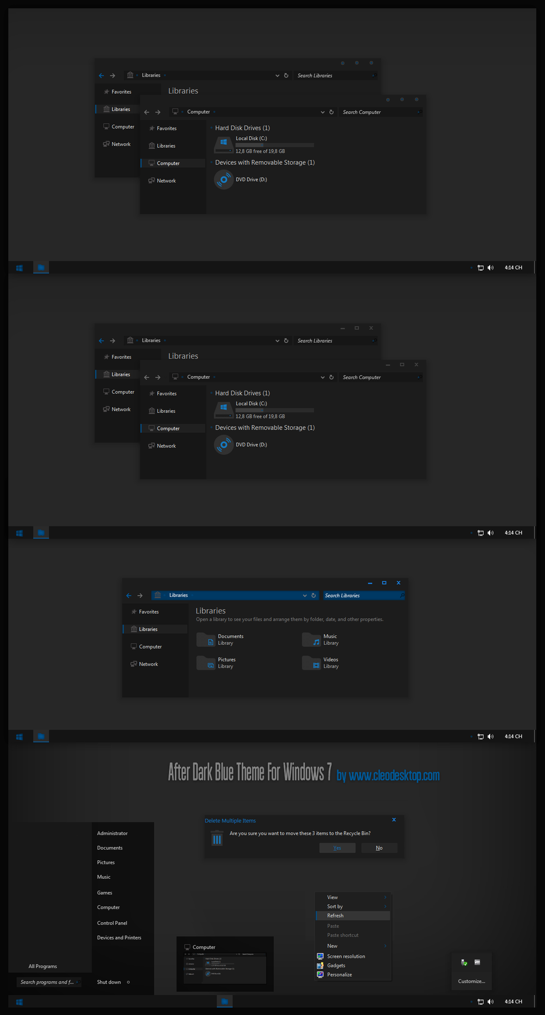The width and height of the screenshot is (545, 1015).
Task: Select Favorites beside the Documents and Music libraries
Action: (x=149, y=611)
